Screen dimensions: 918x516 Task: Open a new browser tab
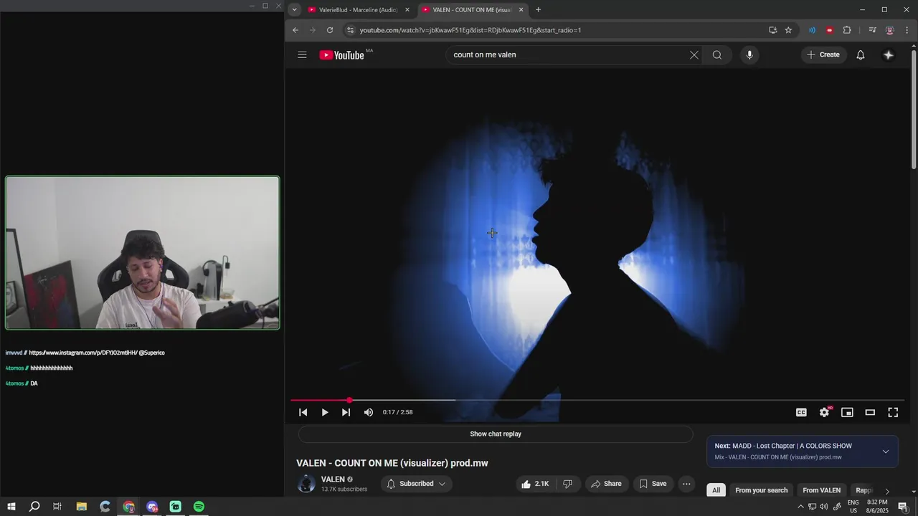[x=538, y=10]
